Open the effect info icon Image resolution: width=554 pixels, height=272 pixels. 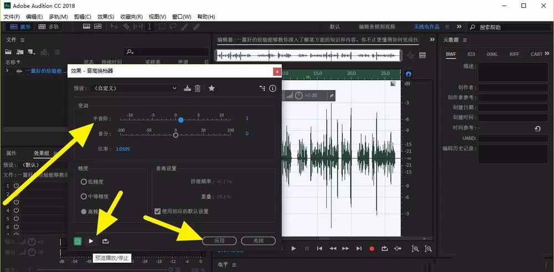(273, 88)
